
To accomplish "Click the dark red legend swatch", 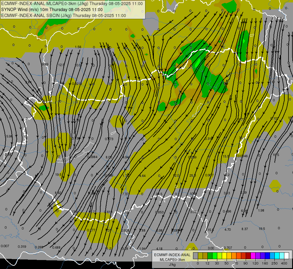I will pyautogui.click(x=248, y=256).
